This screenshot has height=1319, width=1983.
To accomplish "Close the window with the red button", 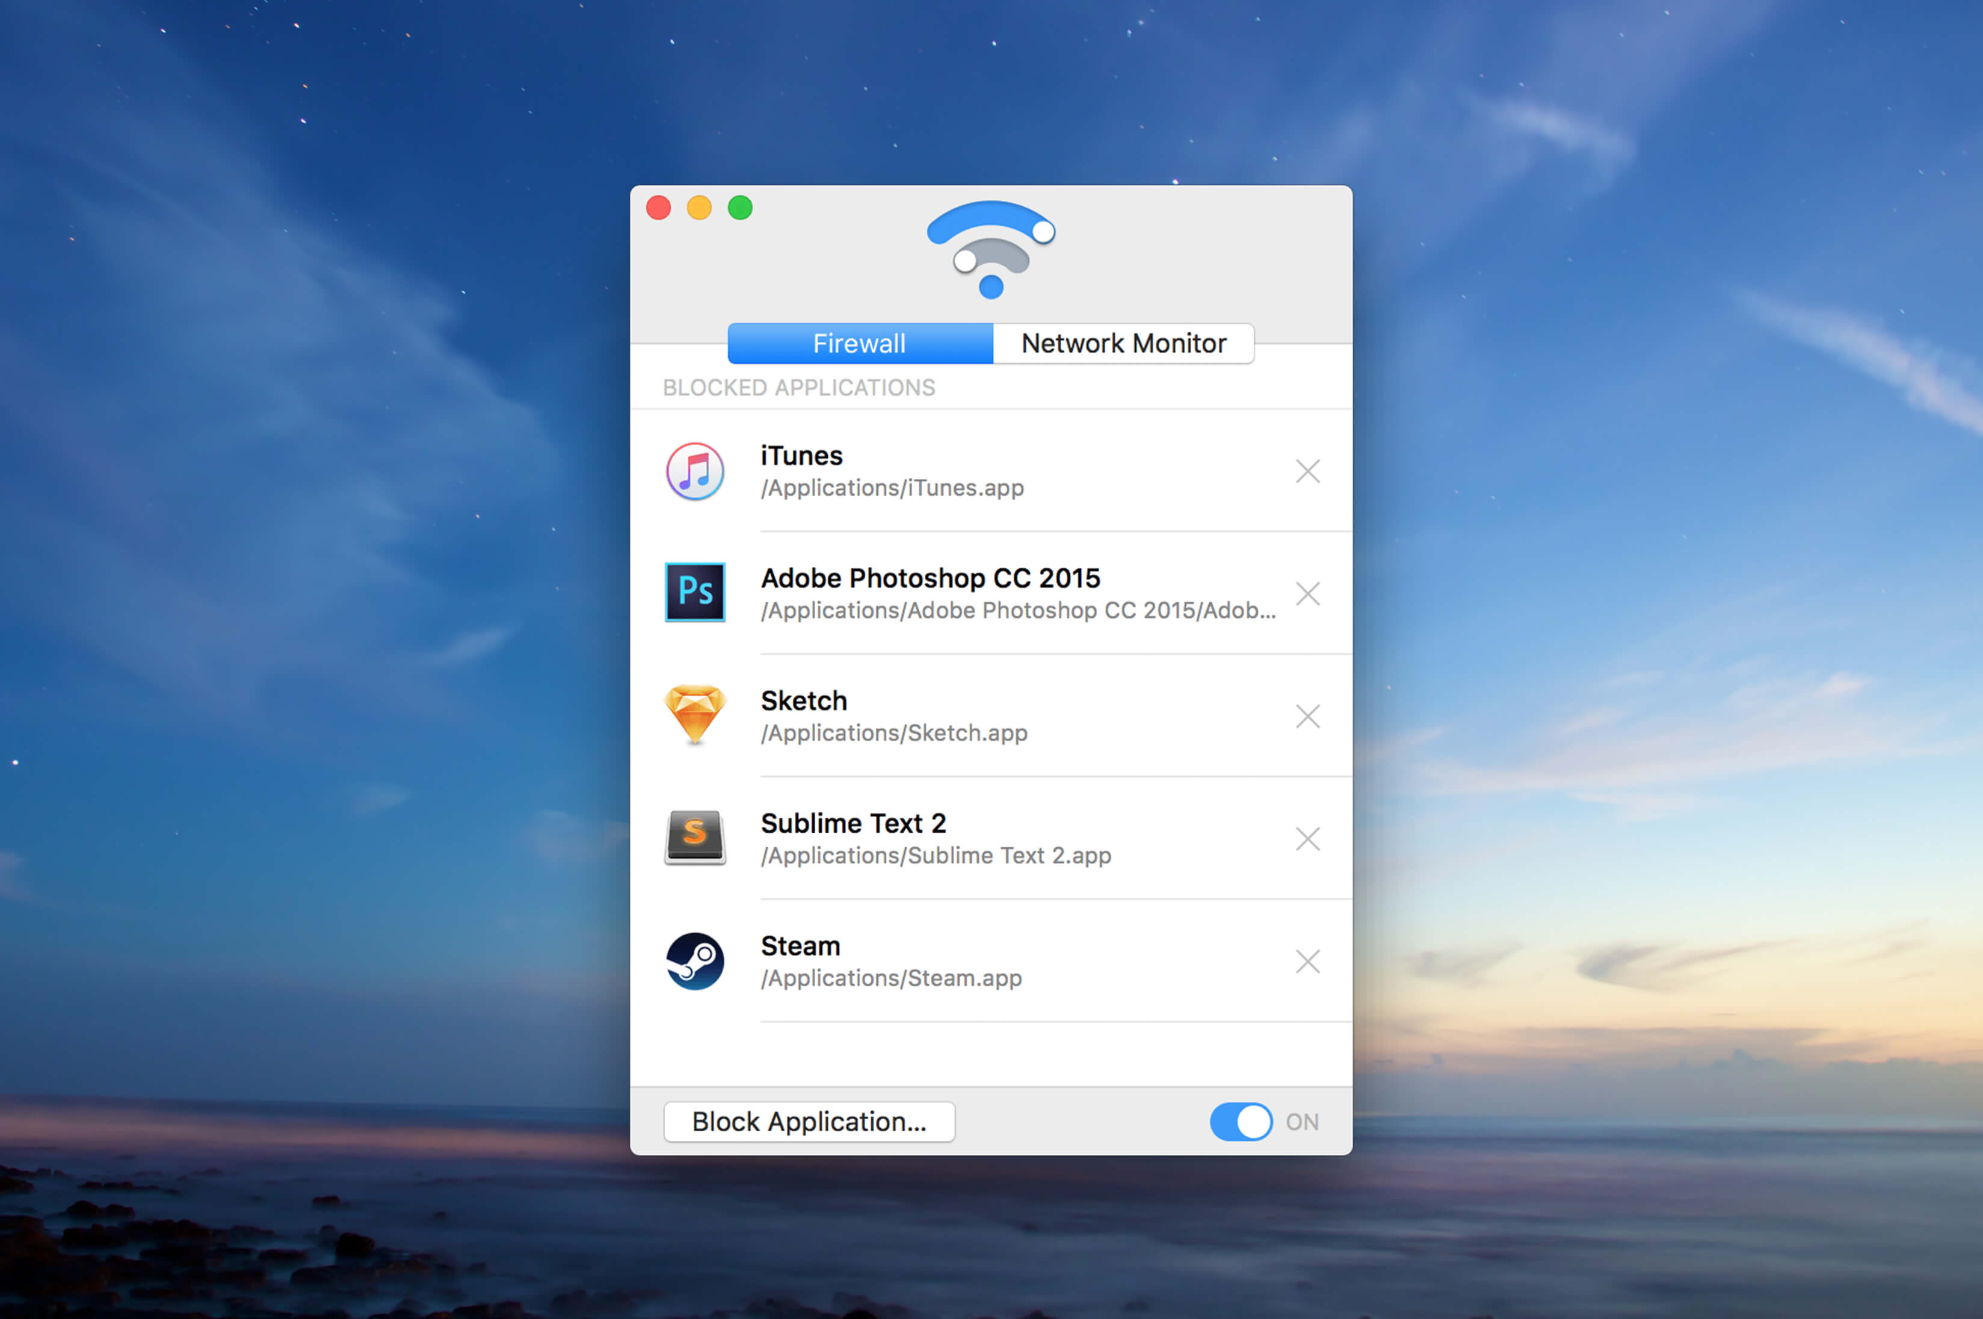I will (658, 207).
